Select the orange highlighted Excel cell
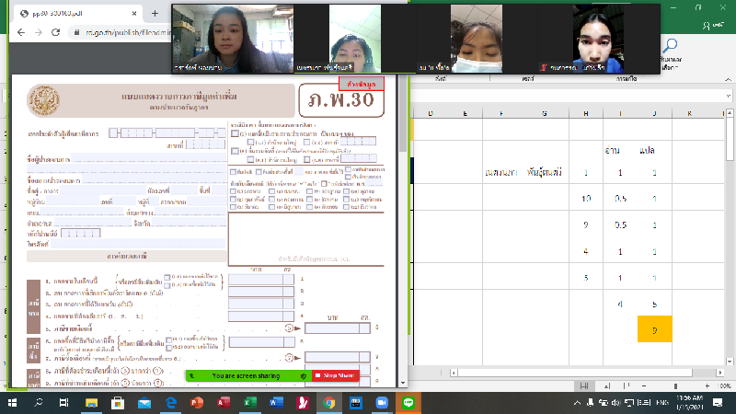Viewport: 736px width, 414px height. [x=653, y=328]
